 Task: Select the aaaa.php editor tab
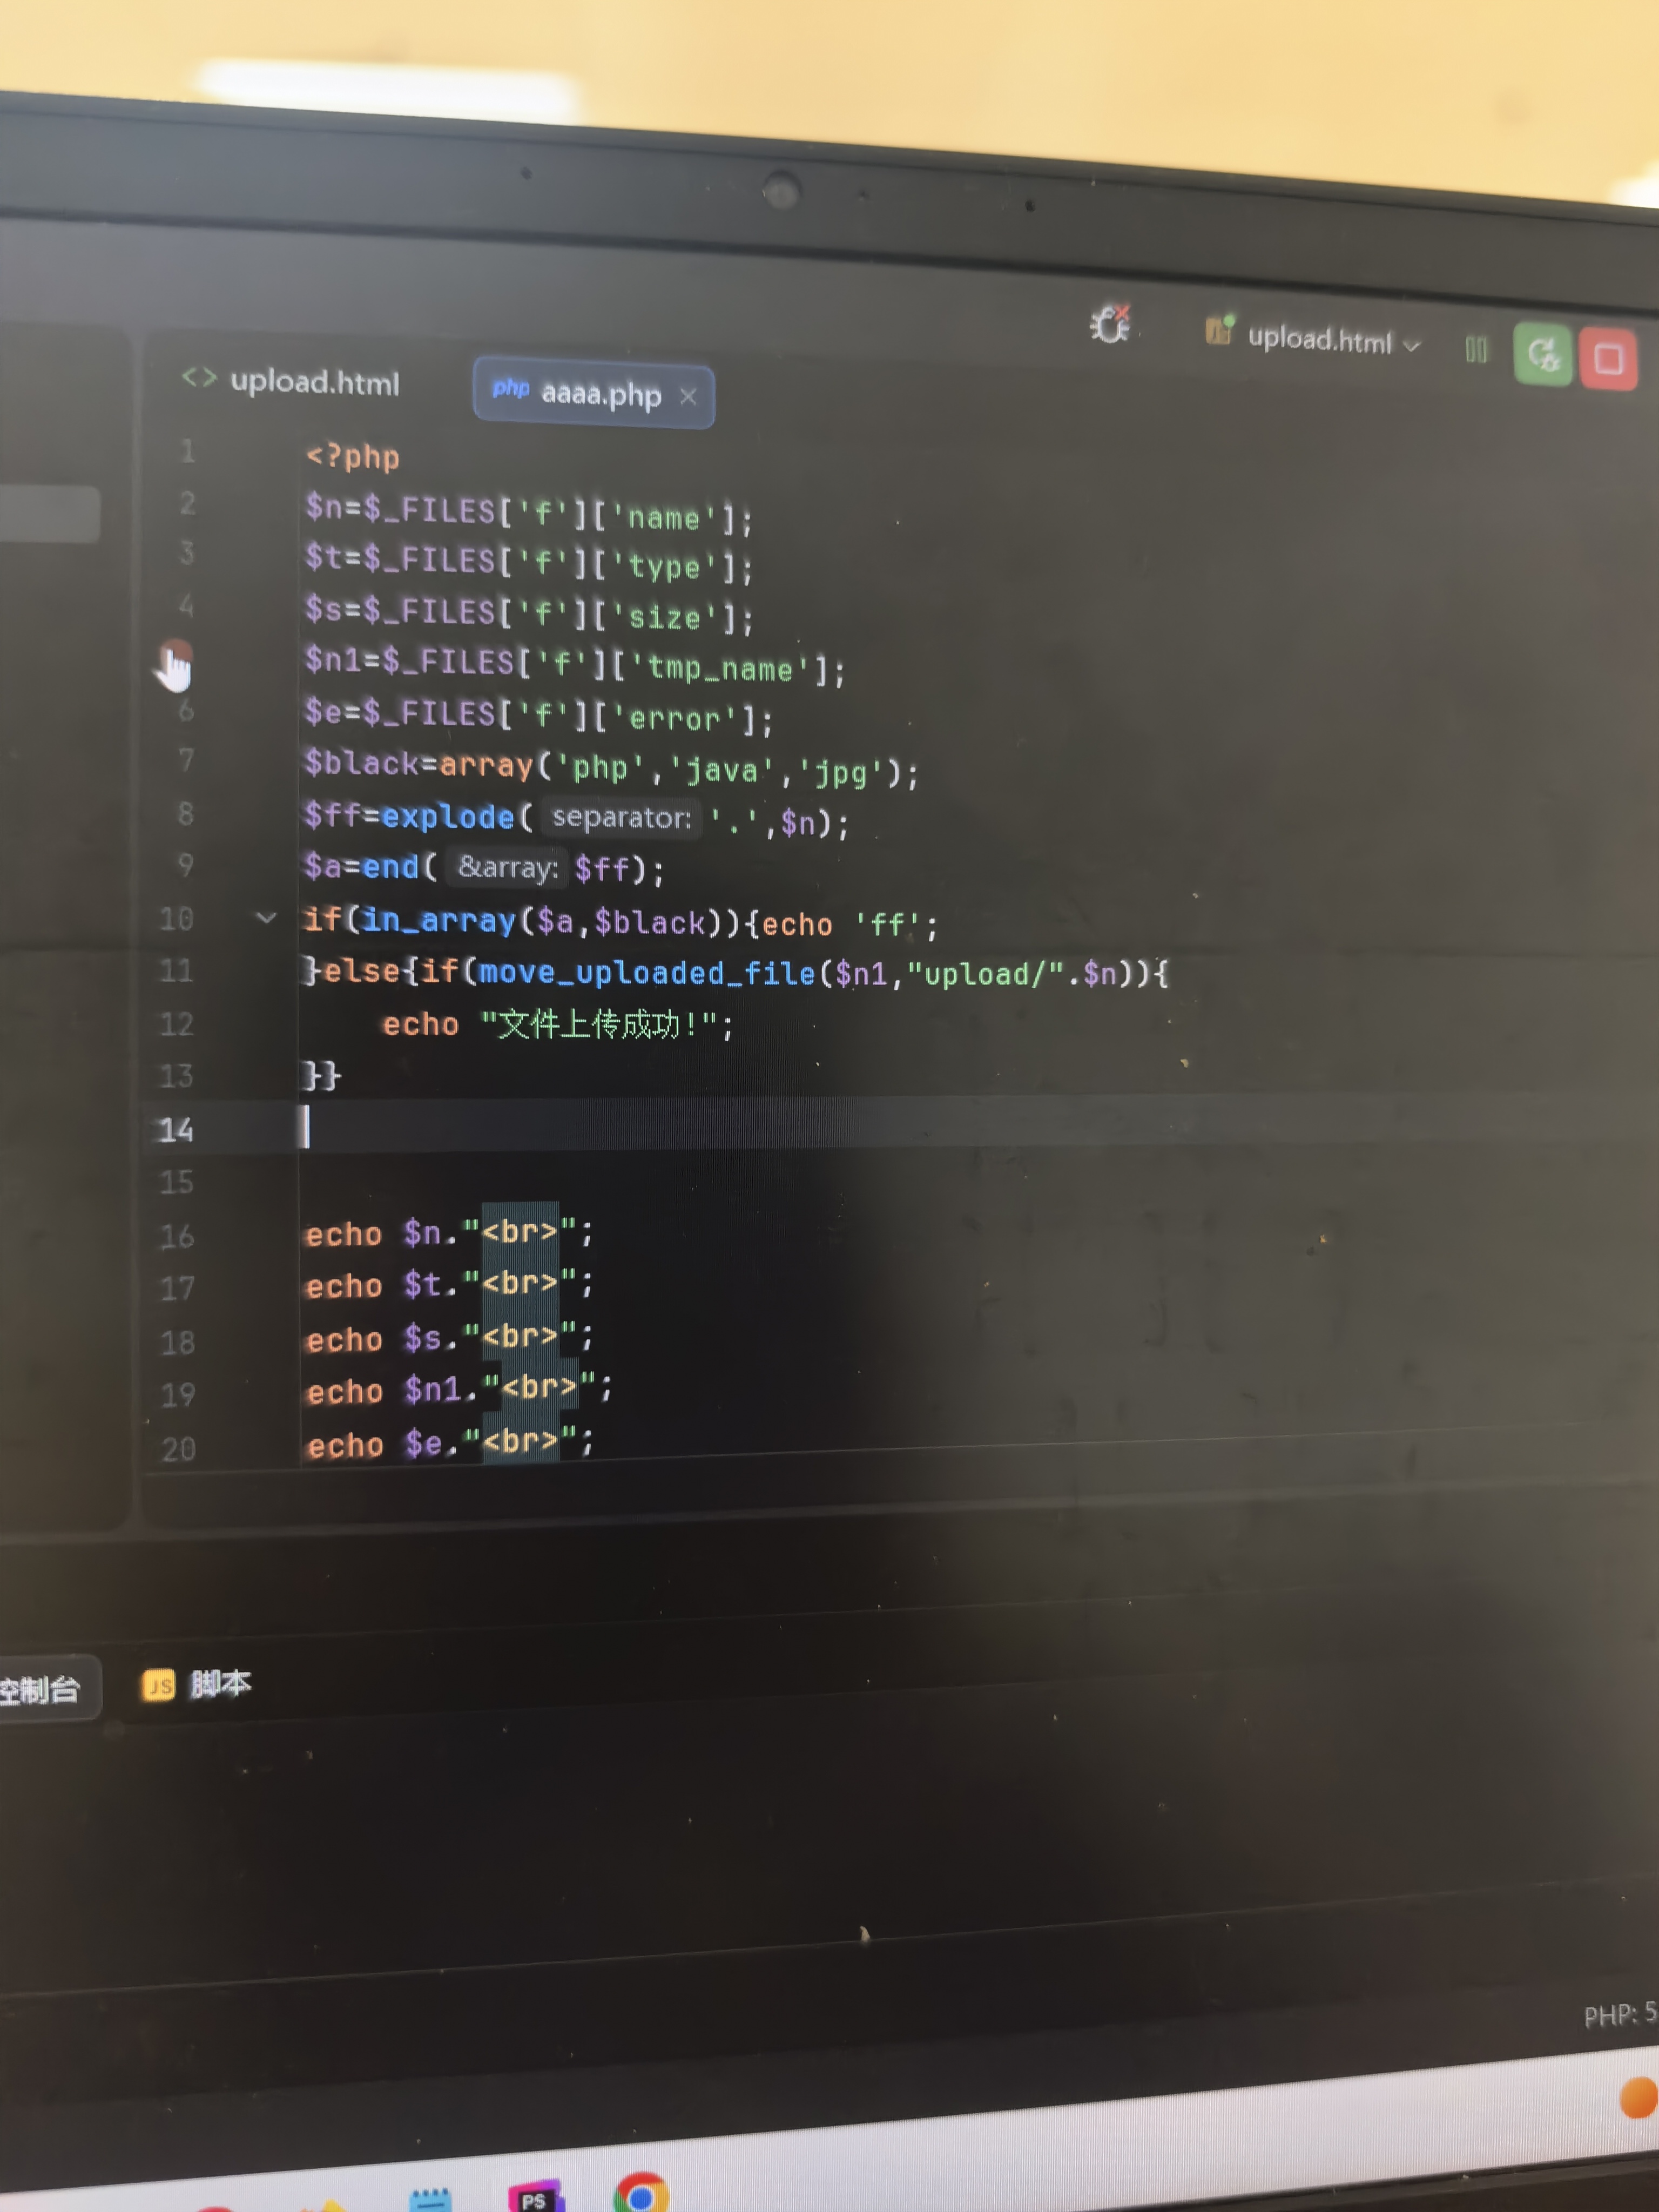(600, 394)
